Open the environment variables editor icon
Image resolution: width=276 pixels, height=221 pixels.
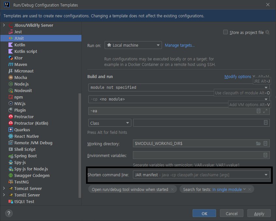[266, 155]
